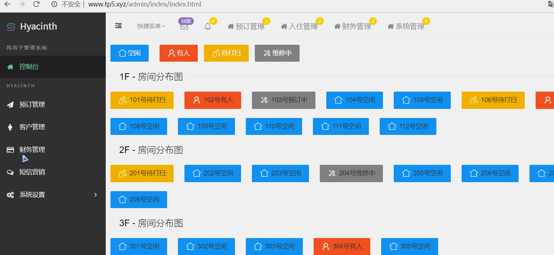Click the browser address bar URL

click(144, 4)
